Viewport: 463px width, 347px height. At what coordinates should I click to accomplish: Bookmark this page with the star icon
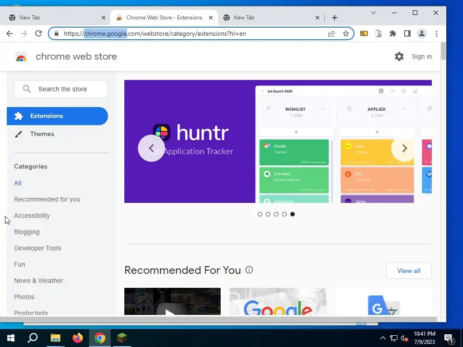[346, 33]
